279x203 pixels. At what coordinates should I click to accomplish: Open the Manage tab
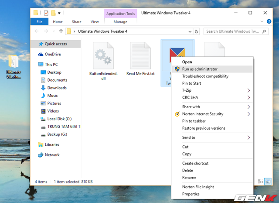pyautogui.click(x=120, y=21)
